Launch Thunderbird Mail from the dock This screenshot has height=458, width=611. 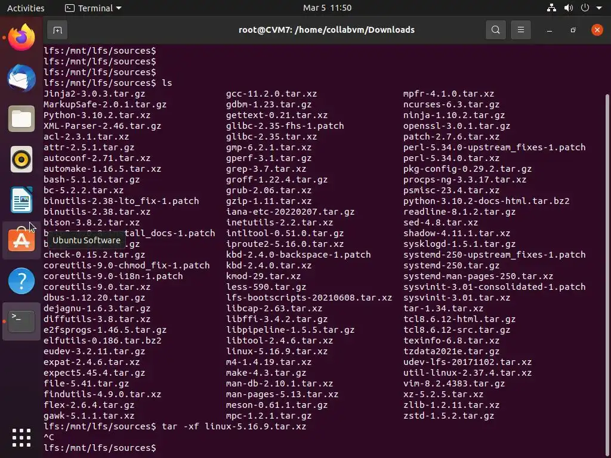click(21, 78)
